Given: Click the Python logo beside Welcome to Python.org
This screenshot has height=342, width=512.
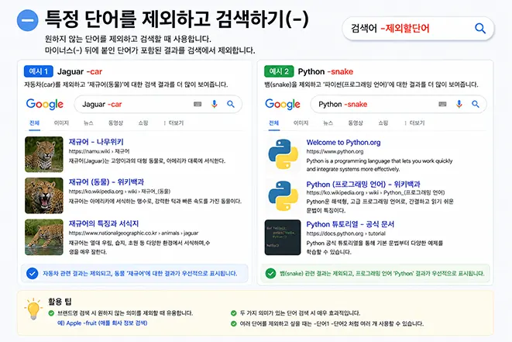Looking at the screenshot, I should (x=283, y=154).
